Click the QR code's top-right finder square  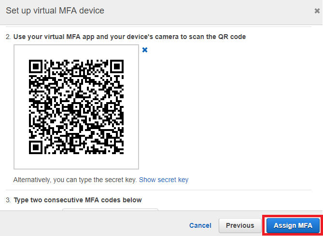(x=116, y=67)
